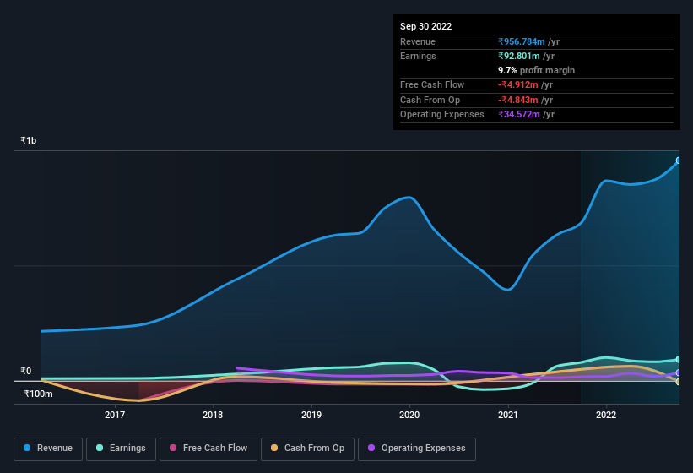
Task: Select the 2018 x-axis label
Action: point(213,415)
